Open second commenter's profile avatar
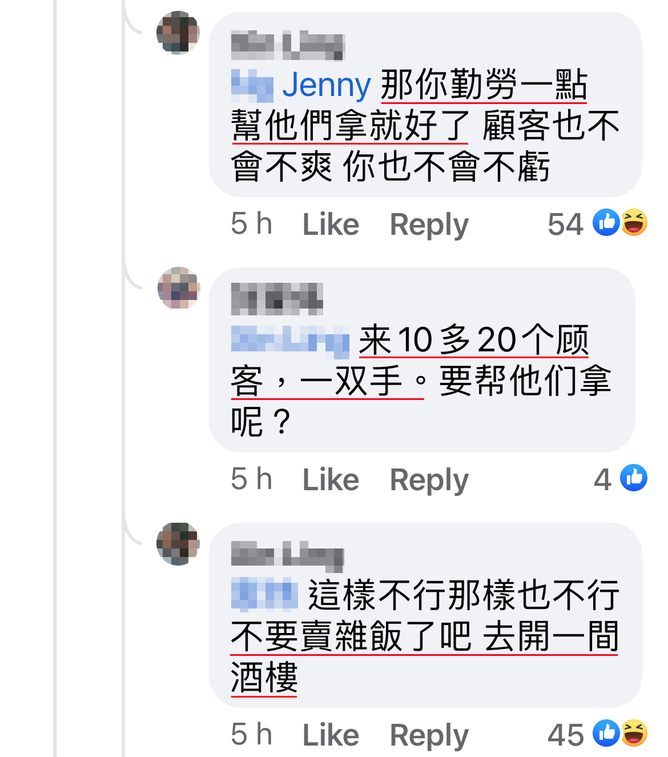 179,288
